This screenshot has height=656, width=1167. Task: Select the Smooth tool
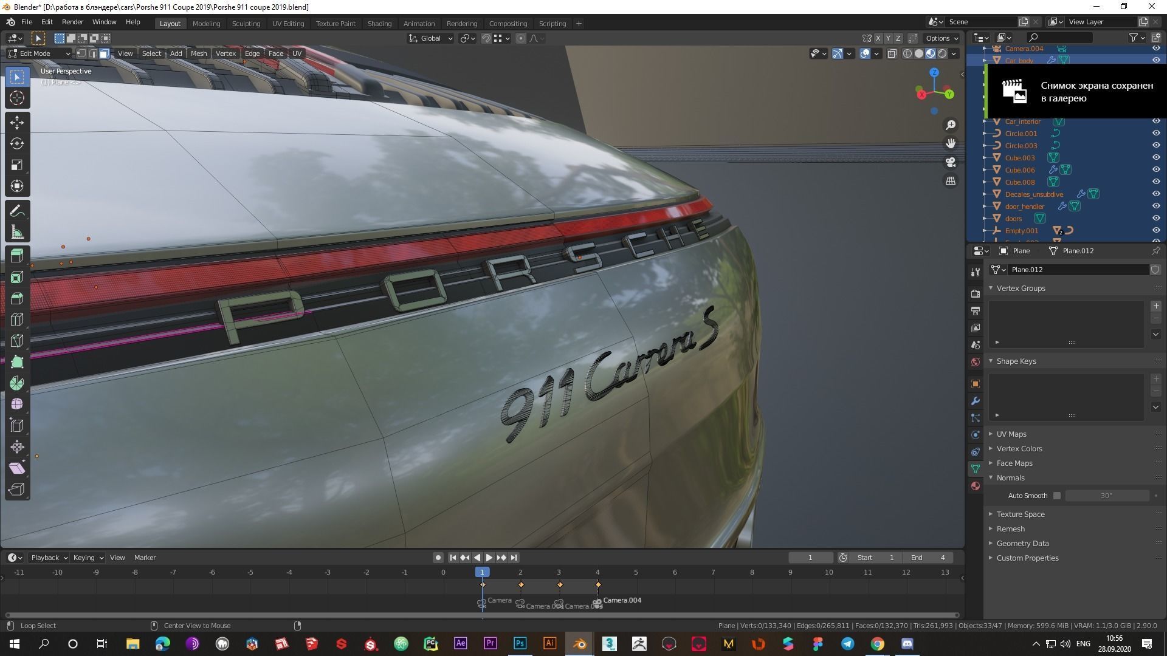tap(17, 405)
